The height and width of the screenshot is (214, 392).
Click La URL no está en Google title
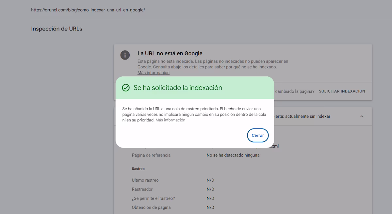(170, 53)
